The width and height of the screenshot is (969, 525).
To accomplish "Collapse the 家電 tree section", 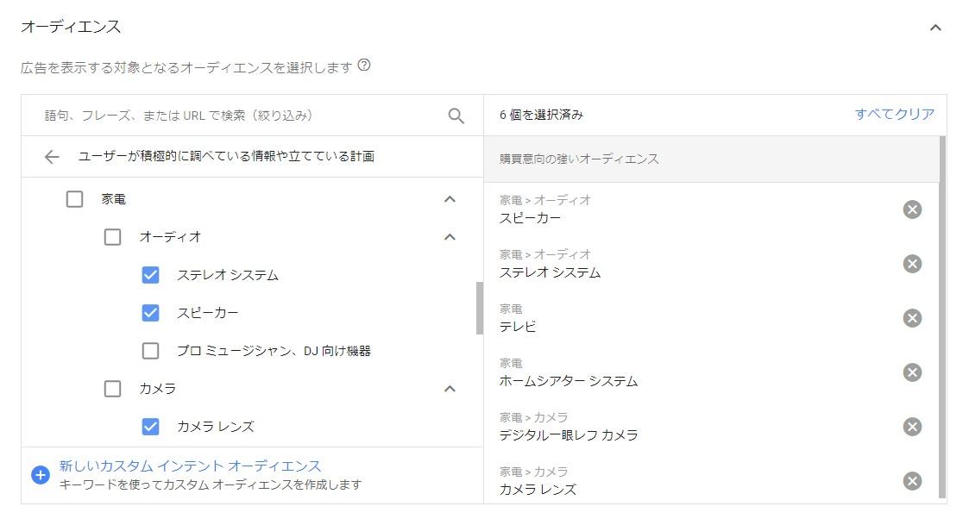I will coord(450,199).
